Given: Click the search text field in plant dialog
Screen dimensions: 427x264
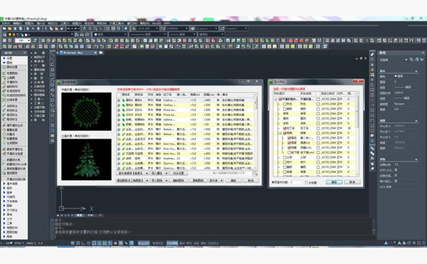Looking at the screenshot, I should click(231, 173).
